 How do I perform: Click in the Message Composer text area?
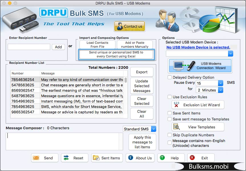[62, 141]
